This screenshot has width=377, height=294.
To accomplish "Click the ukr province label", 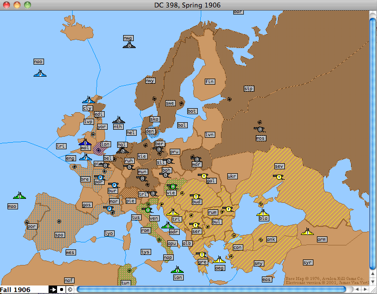I will 232,176.
